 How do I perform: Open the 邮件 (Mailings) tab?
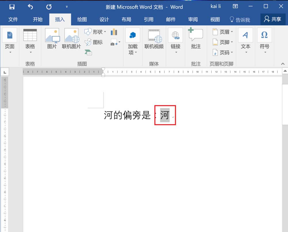(x=171, y=19)
